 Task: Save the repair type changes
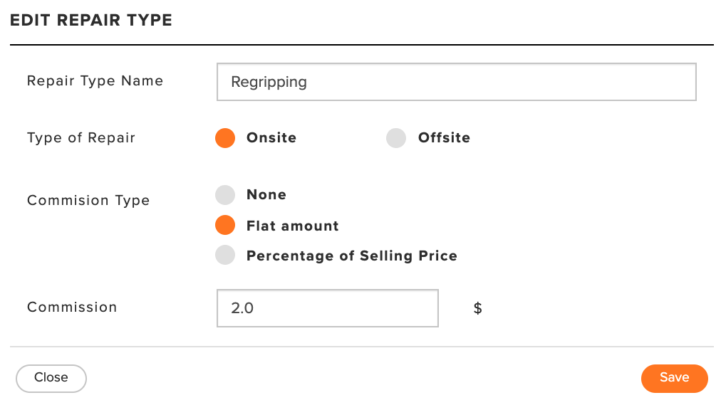(675, 378)
